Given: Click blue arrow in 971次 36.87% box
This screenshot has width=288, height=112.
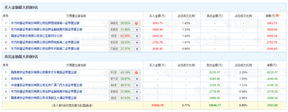Looking at the screenshot, I should (137, 79).
